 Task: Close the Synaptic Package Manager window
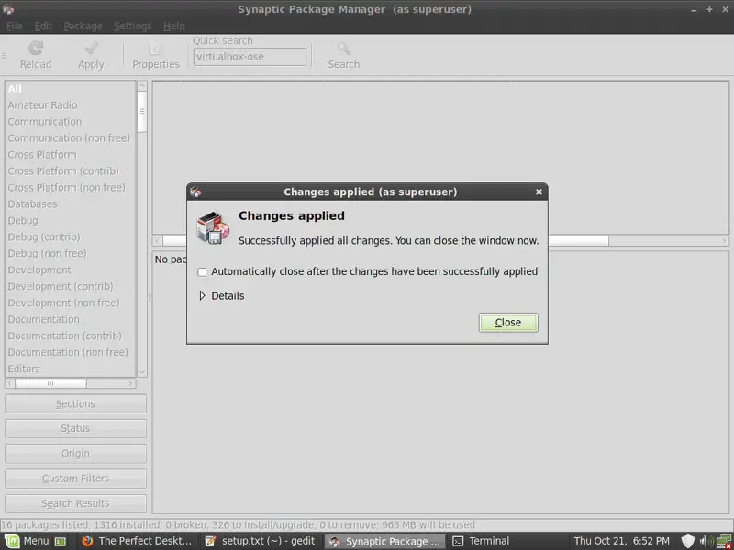coord(725,9)
